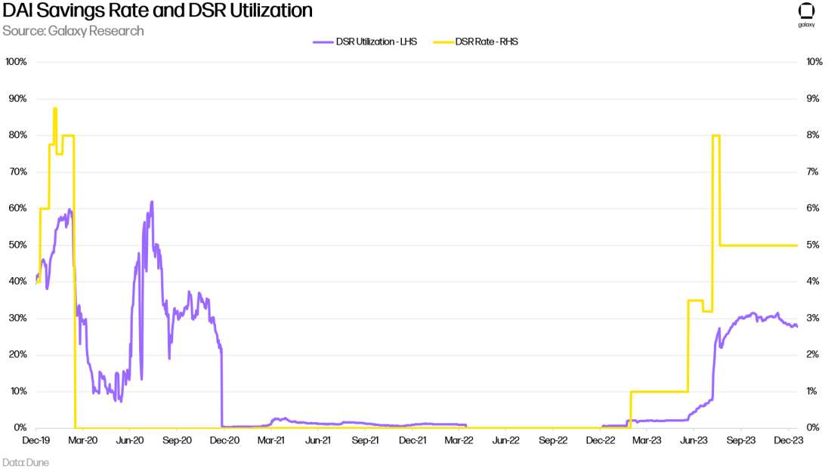This screenshot has width=831, height=469.
Task: Open the Data: Dune attribution
Action: (x=26, y=461)
